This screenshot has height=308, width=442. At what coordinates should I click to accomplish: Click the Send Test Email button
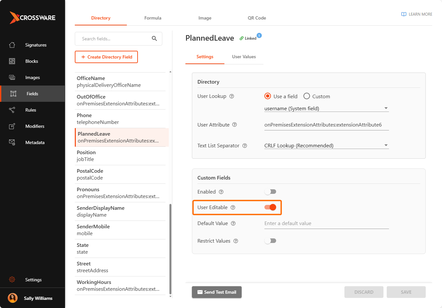pos(217,292)
